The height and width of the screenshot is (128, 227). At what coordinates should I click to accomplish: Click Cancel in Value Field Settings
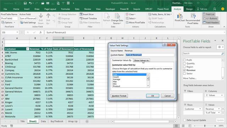[x=167, y=96]
